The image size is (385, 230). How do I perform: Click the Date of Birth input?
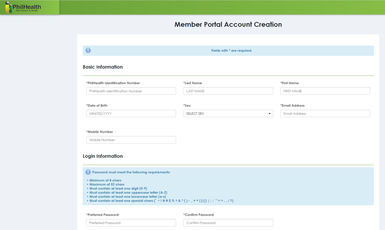coord(131,114)
